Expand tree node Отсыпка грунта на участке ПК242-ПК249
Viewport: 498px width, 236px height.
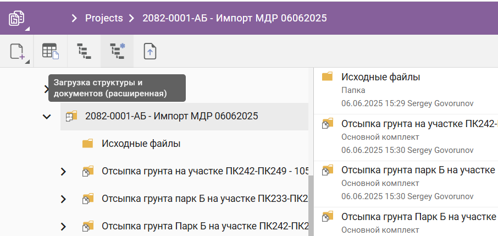(x=63, y=172)
